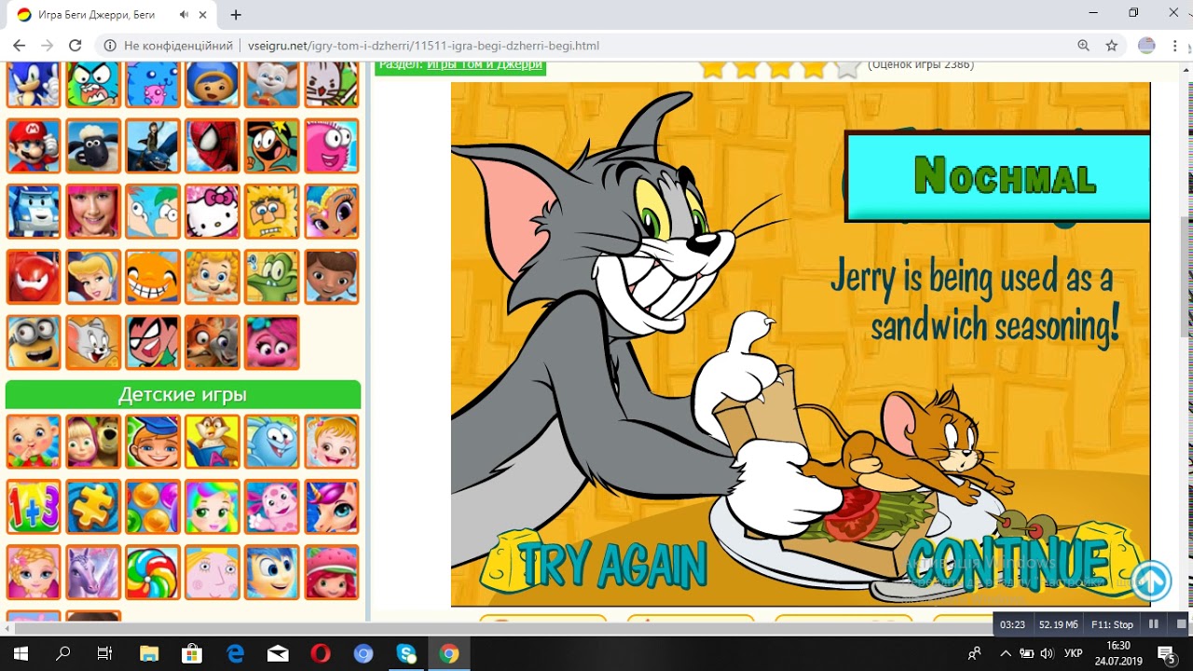Open the 1+3 math game icon
The height and width of the screenshot is (671, 1193).
pyautogui.click(x=34, y=507)
